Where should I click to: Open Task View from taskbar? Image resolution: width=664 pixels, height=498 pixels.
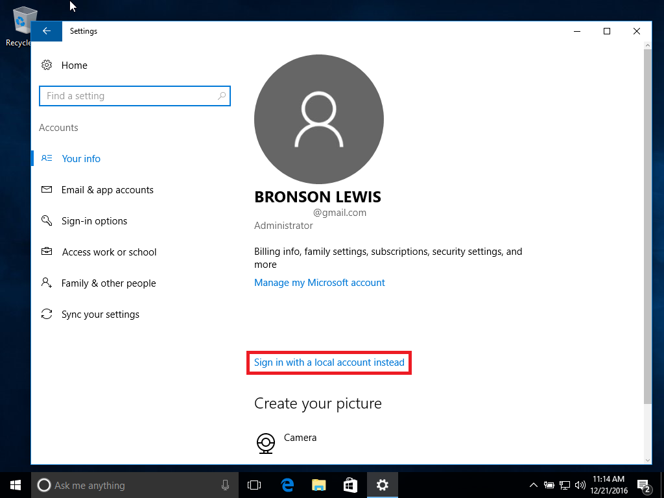click(254, 485)
